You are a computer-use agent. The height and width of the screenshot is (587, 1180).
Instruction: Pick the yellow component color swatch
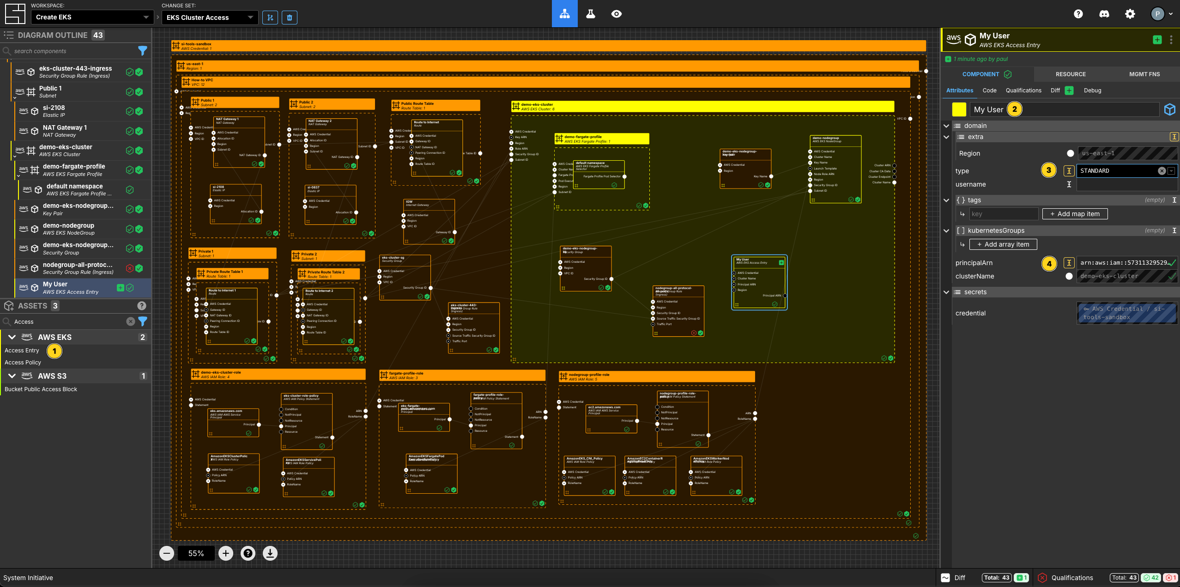click(x=959, y=109)
